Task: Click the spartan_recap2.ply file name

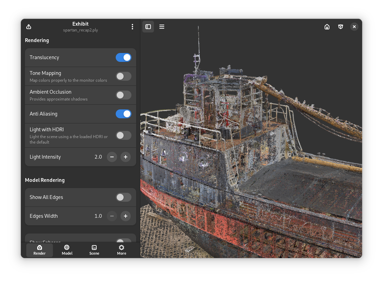Action: 81,30
